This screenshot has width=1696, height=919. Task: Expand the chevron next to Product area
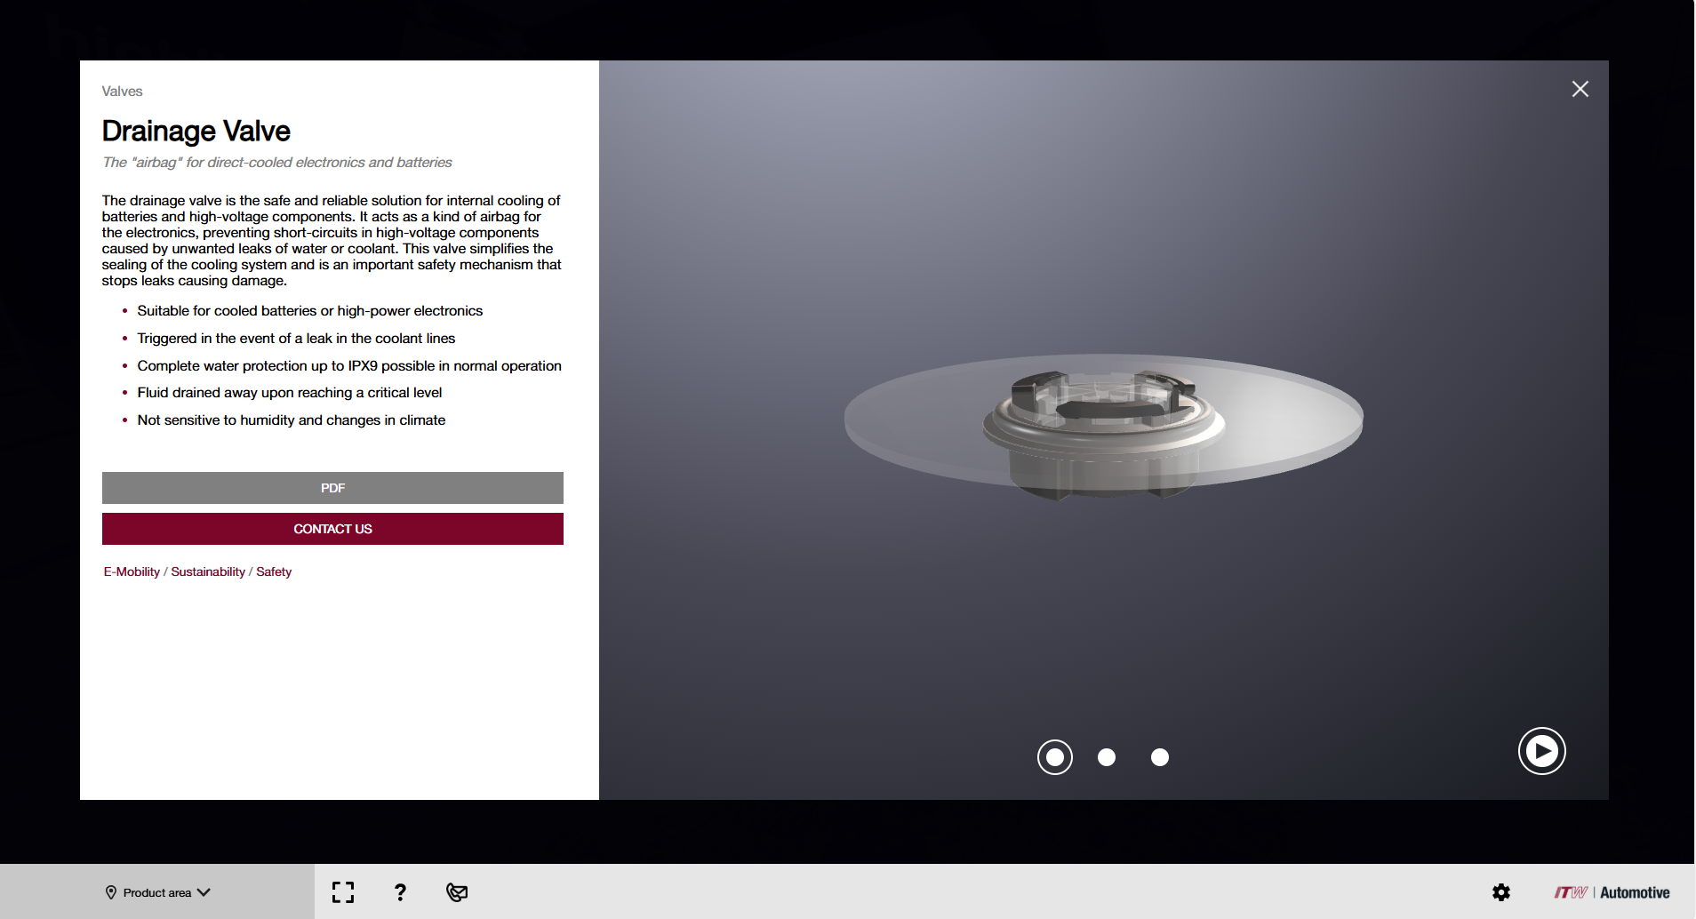(x=204, y=892)
